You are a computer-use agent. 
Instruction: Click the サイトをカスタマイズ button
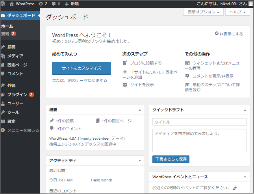click(82, 68)
